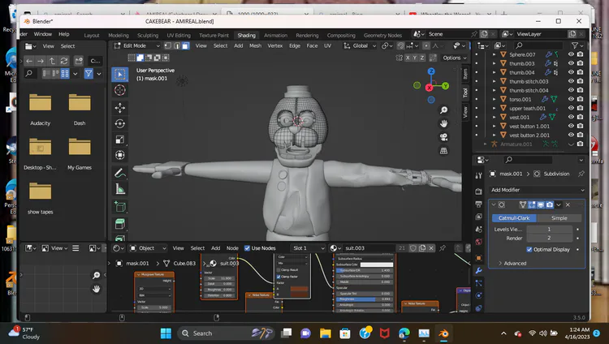Select the Annotate pencil tool
This screenshot has height=344, width=609.
[x=120, y=173]
